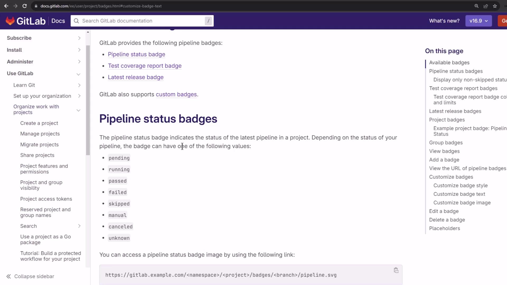
Task: Click the browser zoom magnifier icon
Action: [x=476, y=6]
